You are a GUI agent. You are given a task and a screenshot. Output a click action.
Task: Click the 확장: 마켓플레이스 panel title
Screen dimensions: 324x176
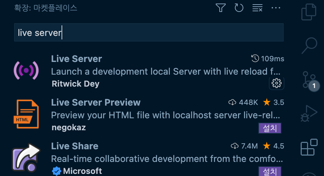point(46,8)
